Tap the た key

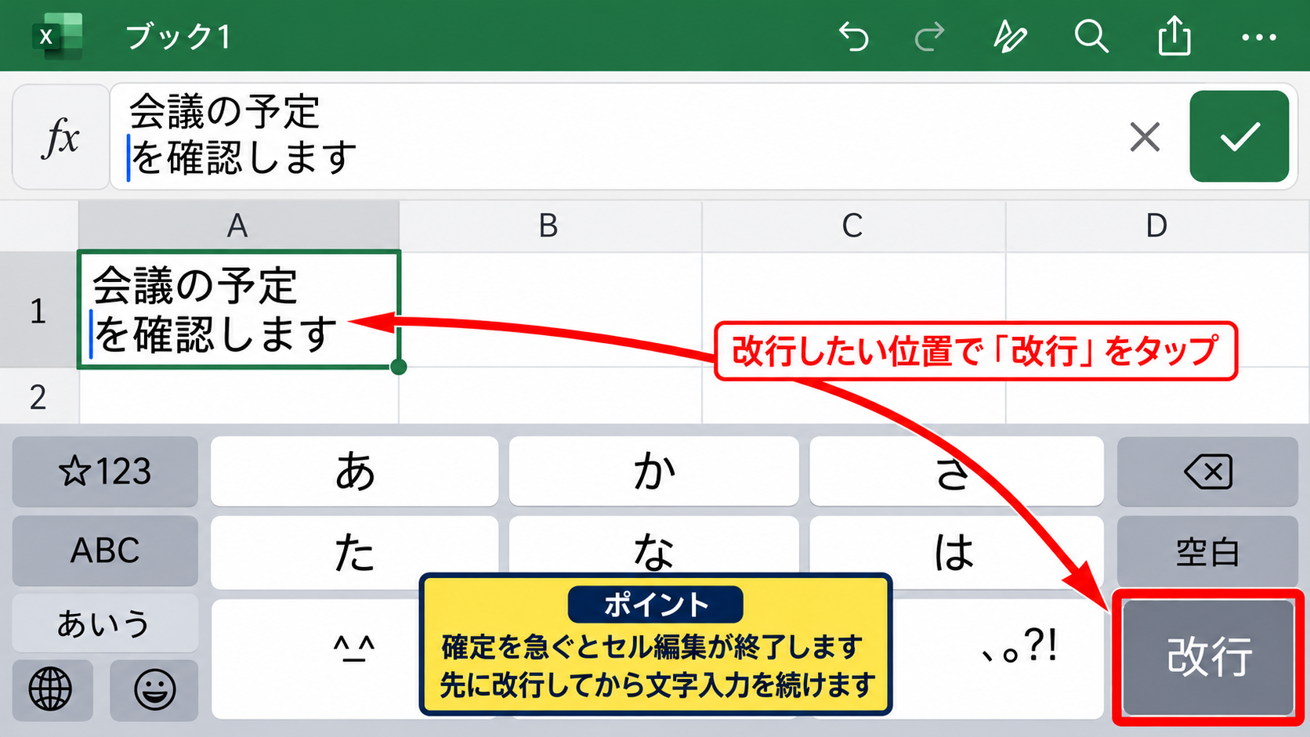(x=355, y=551)
